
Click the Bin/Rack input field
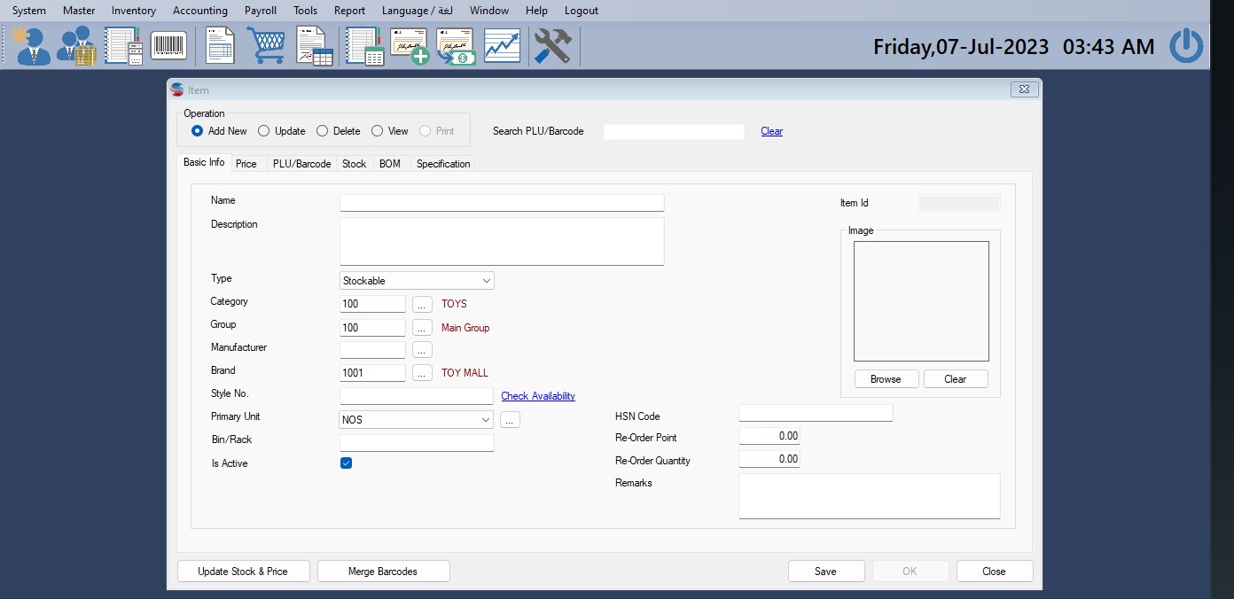tap(417, 443)
